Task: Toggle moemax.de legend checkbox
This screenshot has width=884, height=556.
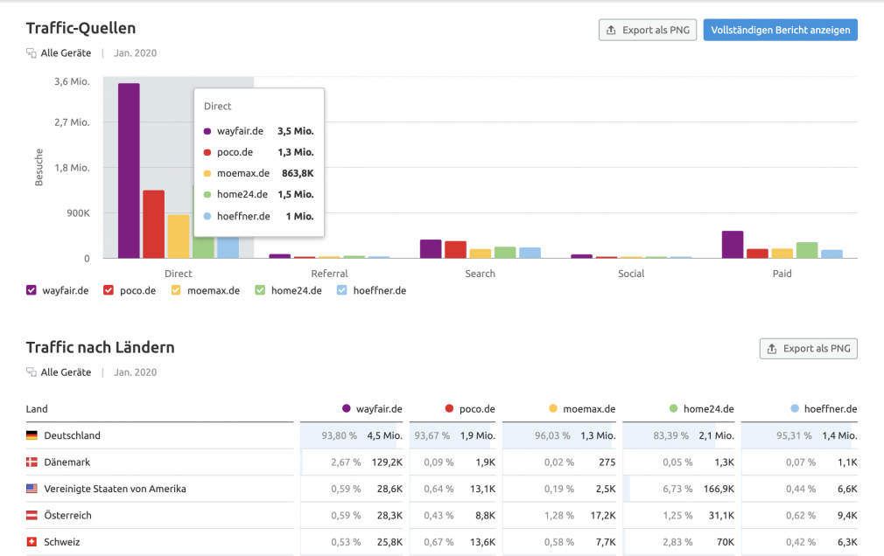Action: 176,290
